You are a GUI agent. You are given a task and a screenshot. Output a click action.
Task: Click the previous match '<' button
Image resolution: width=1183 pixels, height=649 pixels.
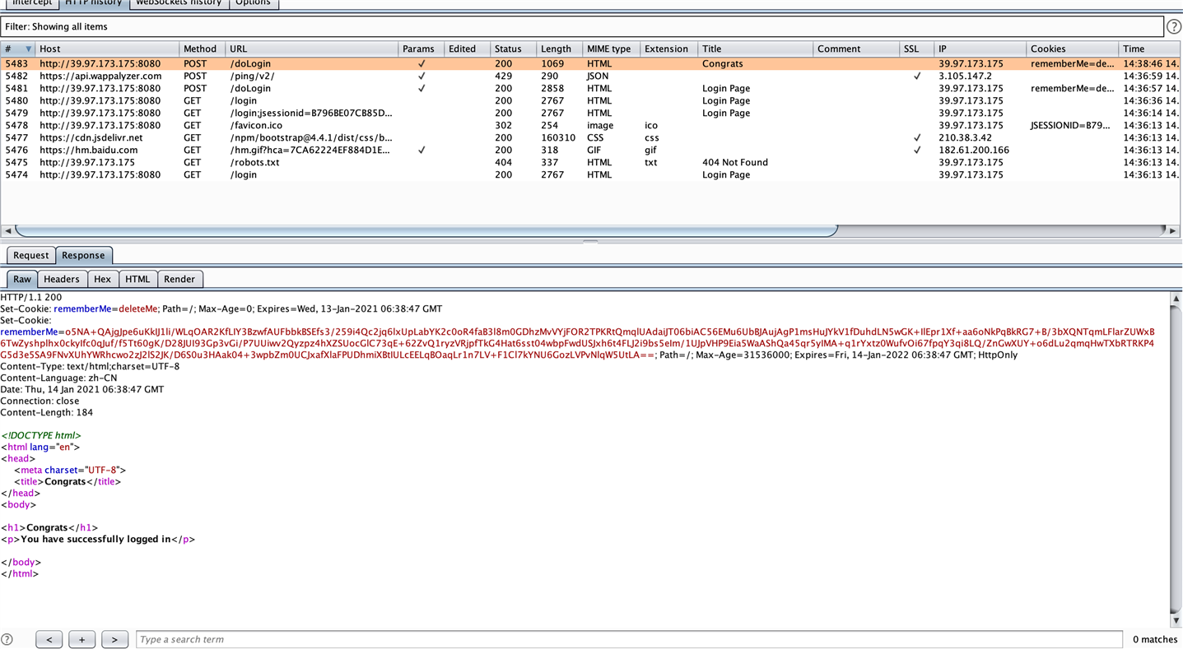[x=49, y=639]
